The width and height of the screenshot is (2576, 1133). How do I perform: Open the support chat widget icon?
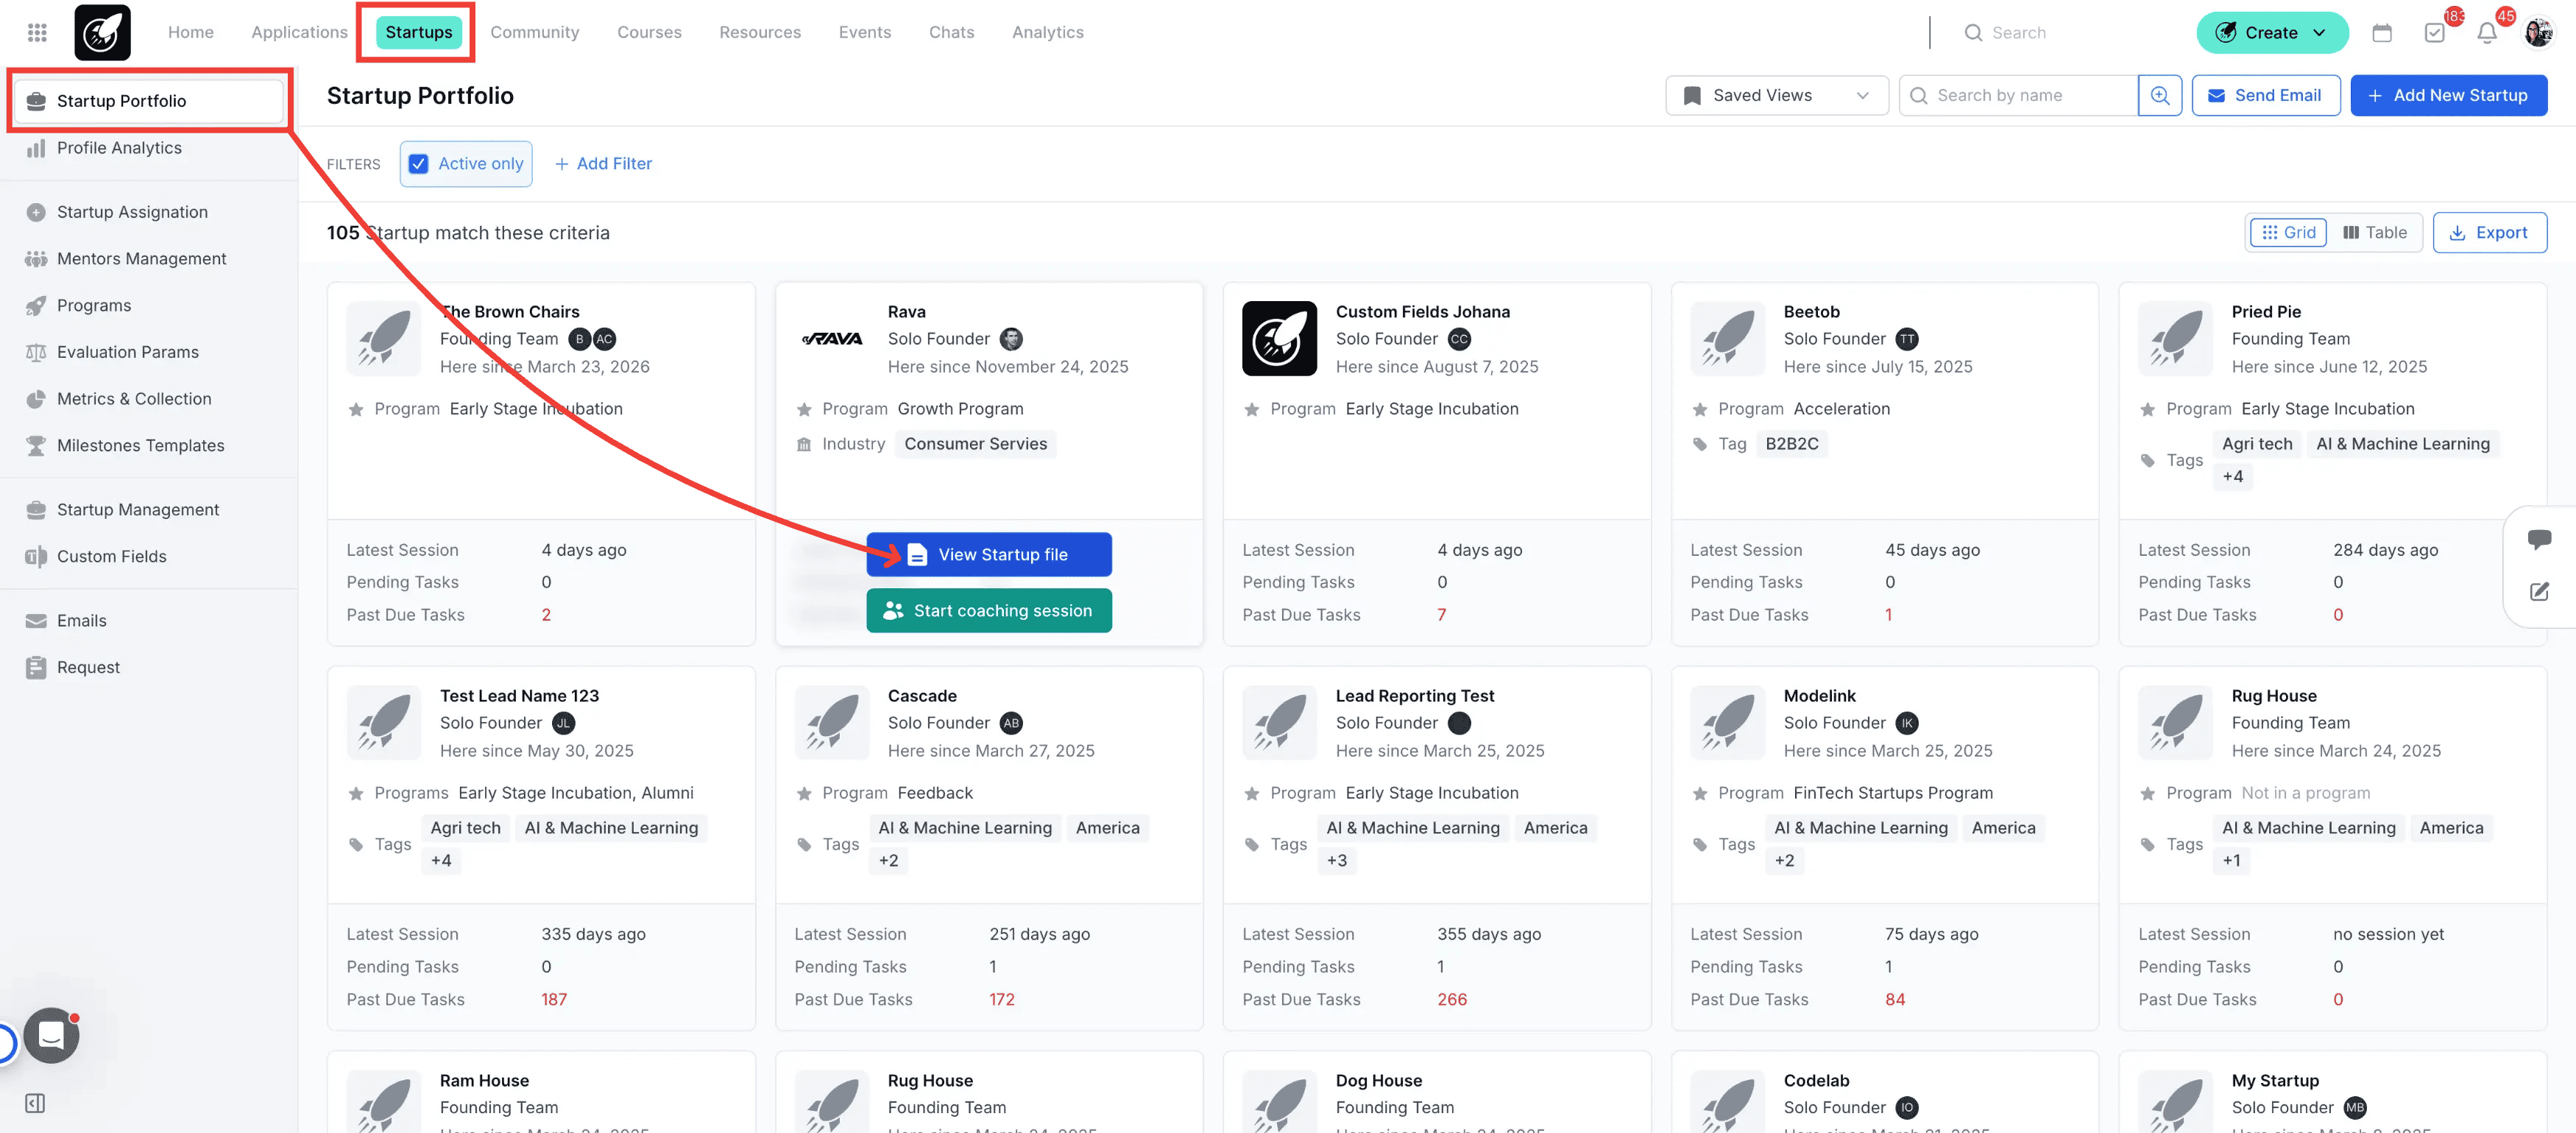(x=51, y=1035)
